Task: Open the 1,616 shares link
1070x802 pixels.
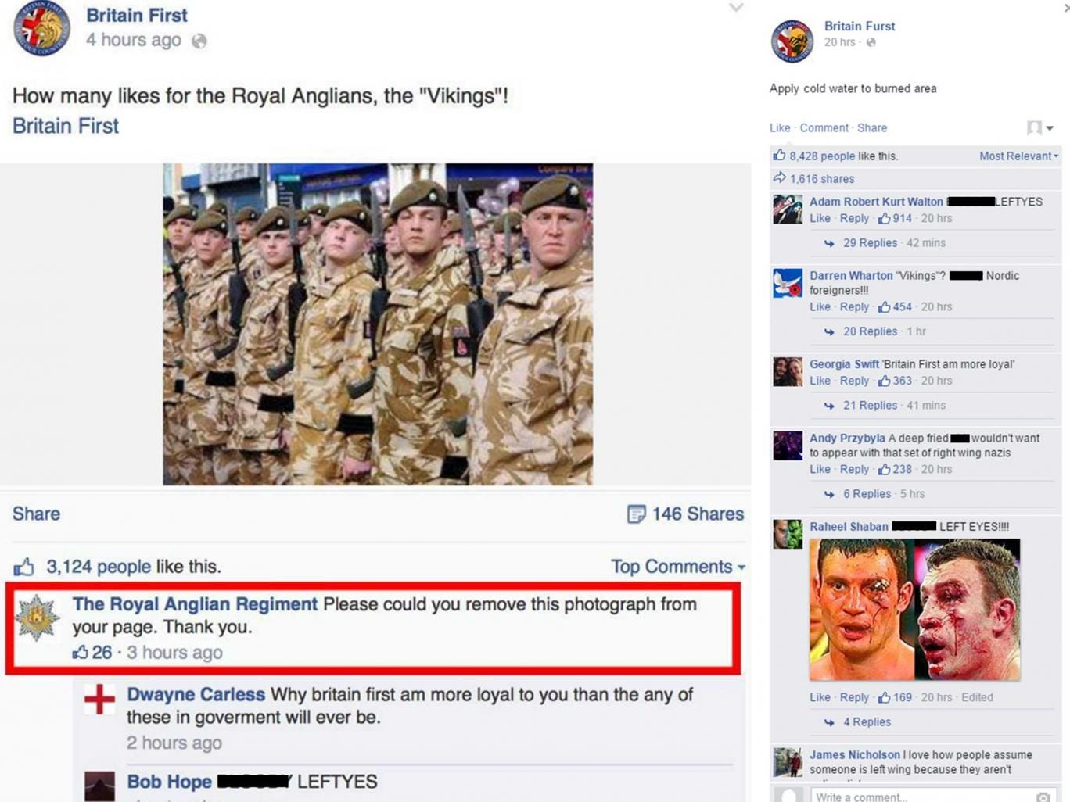Action: pos(821,179)
